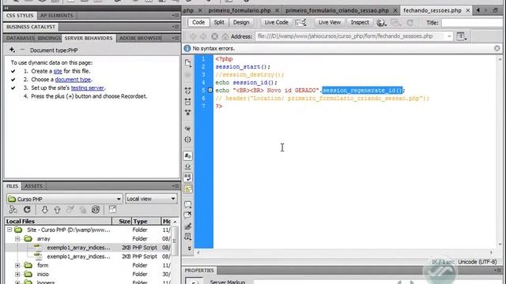506x284 pixels.
Task: Enable Inspect mode
Action: [360, 22]
